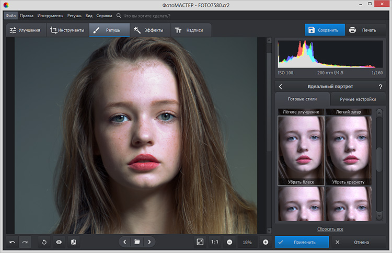This screenshot has width=392, height=253.
Task: Collapse Идеальный портрет panel with back chevron
Action: pyautogui.click(x=280, y=86)
